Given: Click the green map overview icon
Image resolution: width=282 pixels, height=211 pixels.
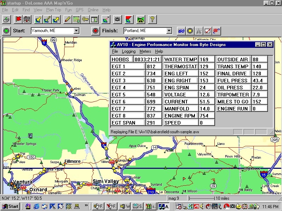Looking at the screenshot, I should point(76,19).
